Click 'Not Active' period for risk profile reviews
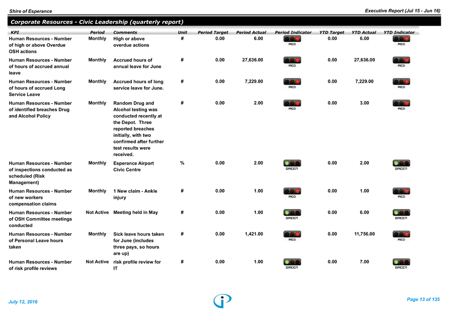The image size is (450, 318). click(x=97, y=261)
